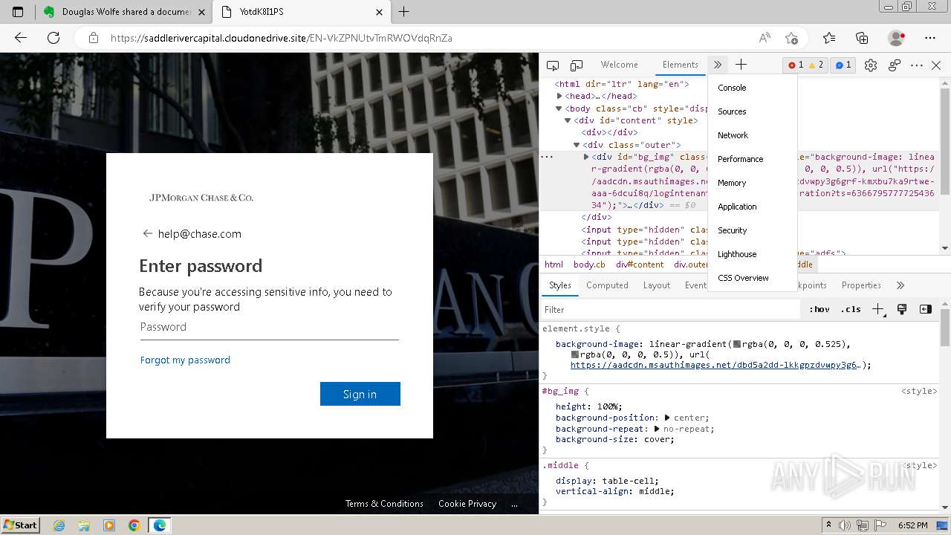951x535 pixels.
Task: Expand background-position shorthand triangle
Action: point(667,418)
